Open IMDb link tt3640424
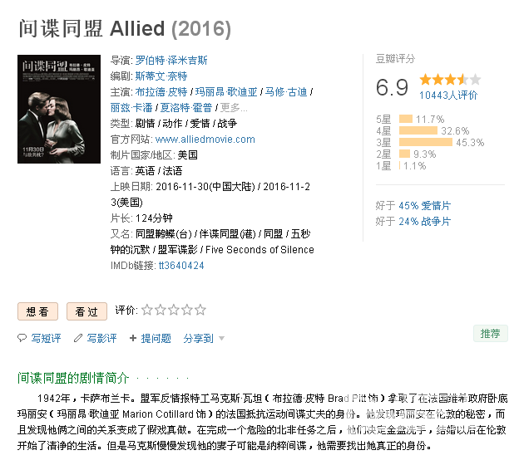This screenshot has width=519, height=465. point(181,266)
